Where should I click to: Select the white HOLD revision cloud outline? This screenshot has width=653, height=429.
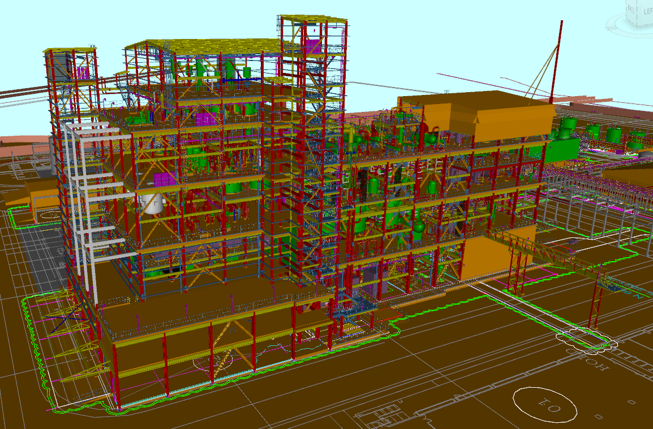point(584,338)
